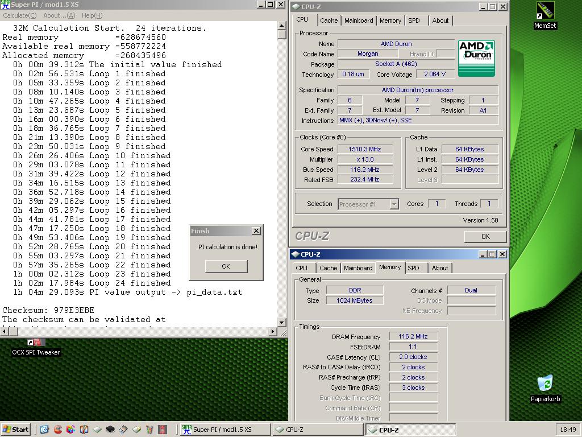Click the red C quick launch icon
Screen dimensions: 582x437
pyautogui.click(x=58, y=430)
